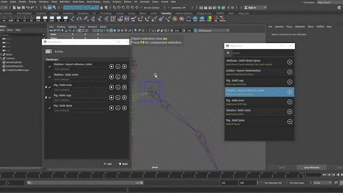Image resolution: width=343 pixels, height=193 pixels.
Task: Open the 24 fps frame rate dropdown
Action: point(323,183)
